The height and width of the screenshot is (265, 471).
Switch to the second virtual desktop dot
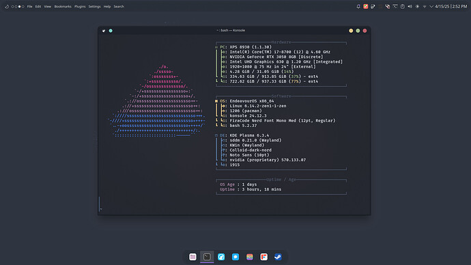[16, 6]
